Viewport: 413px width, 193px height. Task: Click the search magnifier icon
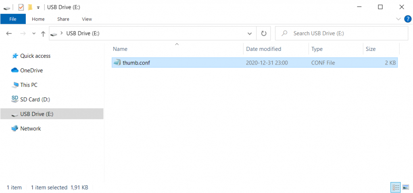(284, 34)
